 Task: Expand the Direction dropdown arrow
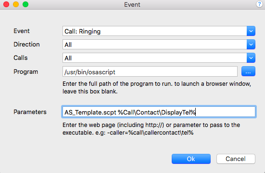[251, 45]
